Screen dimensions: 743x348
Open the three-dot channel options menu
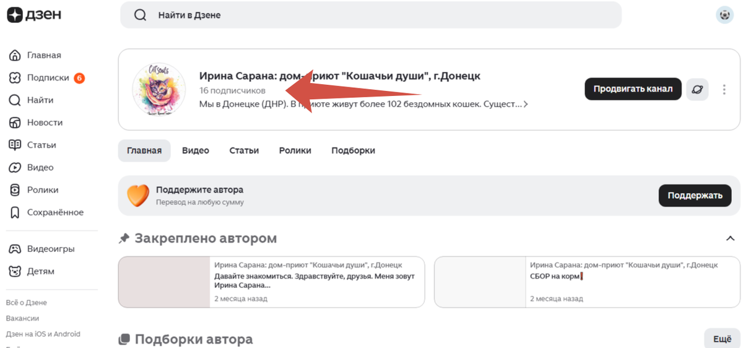pos(724,90)
